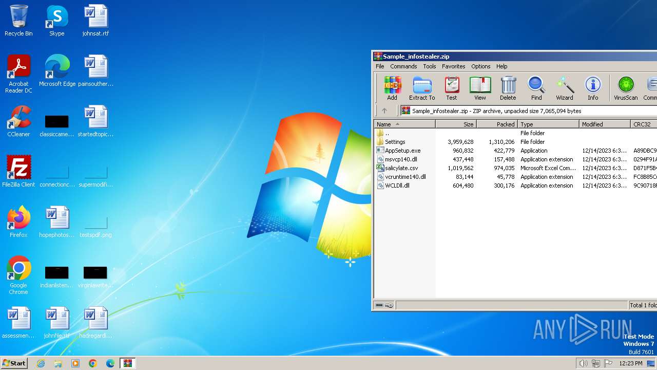The height and width of the screenshot is (370, 657).
Task: Show archive Info
Action: click(593, 88)
